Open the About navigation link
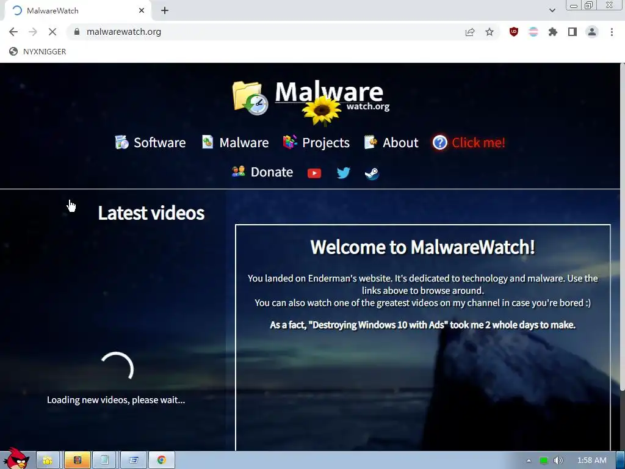625x469 pixels. (391, 142)
